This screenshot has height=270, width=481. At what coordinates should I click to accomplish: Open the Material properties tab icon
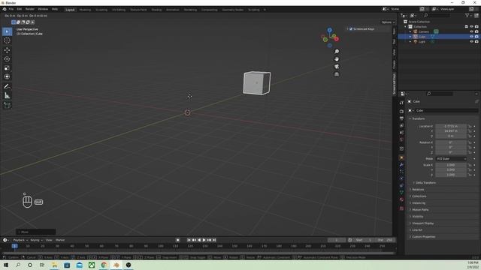click(x=401, y=199)
